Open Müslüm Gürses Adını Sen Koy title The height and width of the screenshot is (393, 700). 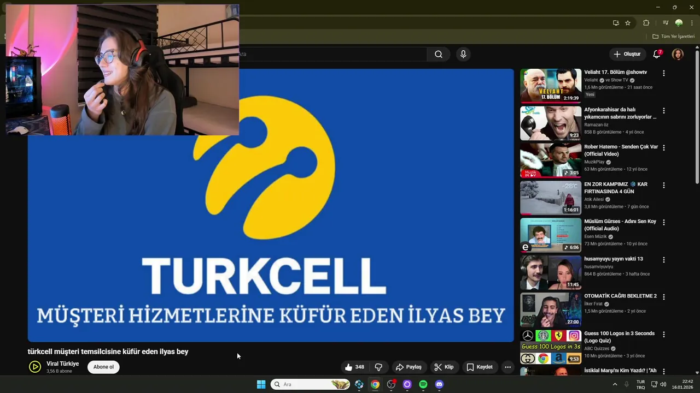coord(620,225)
